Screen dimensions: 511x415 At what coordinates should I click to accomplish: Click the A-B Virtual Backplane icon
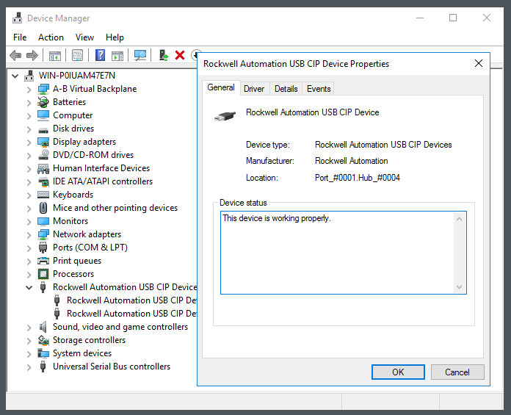[43, 89]
